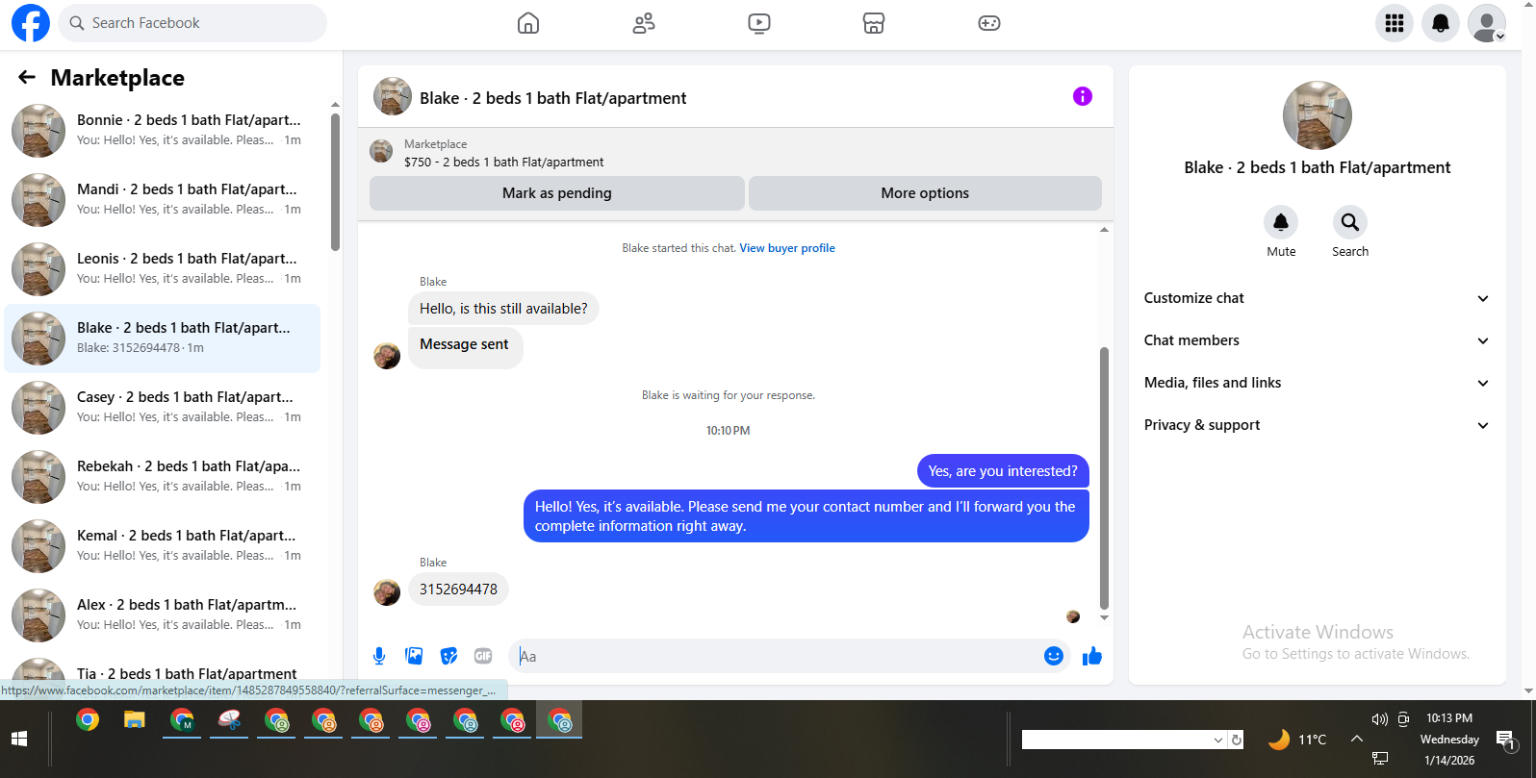Click the conversation list scrollbar

pos(335,183)
